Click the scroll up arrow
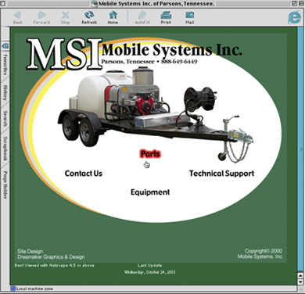This screenshot has height=294, width=305. (300, 275)
